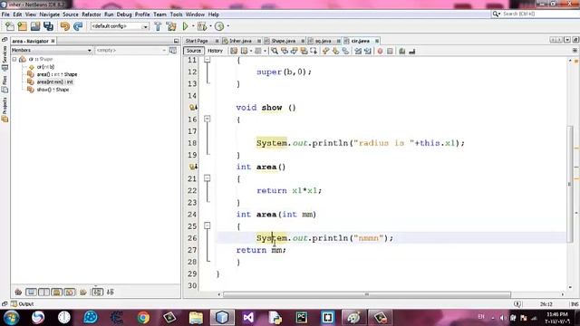The width and height of the screenshot is (580, 326).
Task: Click the Undo arrow icon
Action: pos(65,26)
